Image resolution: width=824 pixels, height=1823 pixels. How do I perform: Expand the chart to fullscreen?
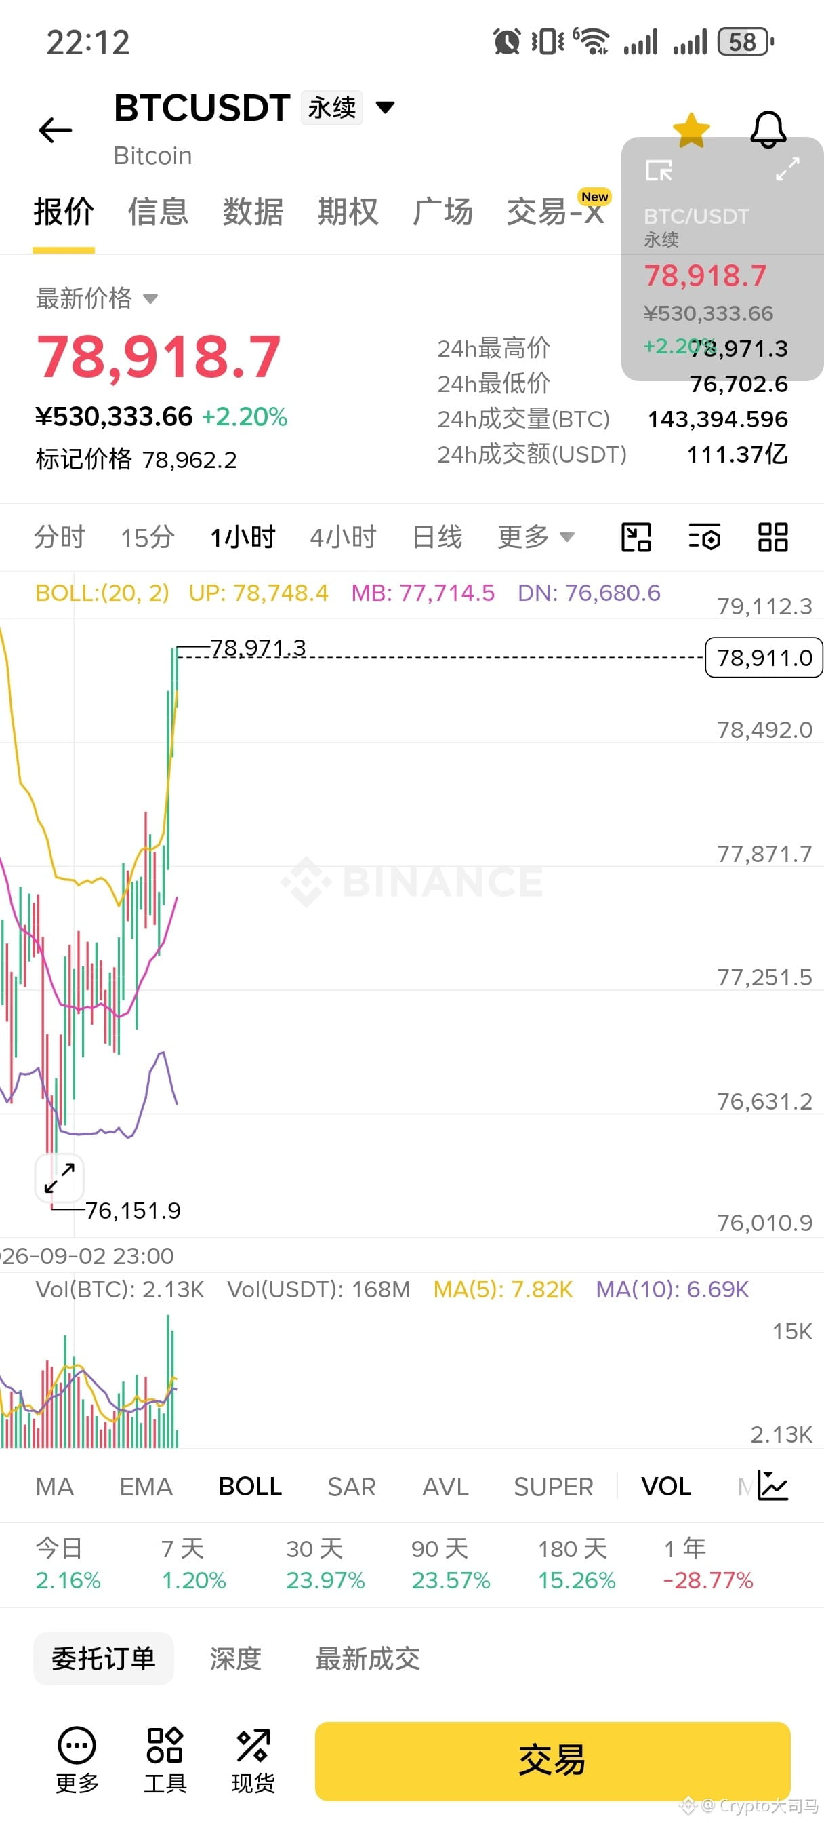coord(60,1178)
